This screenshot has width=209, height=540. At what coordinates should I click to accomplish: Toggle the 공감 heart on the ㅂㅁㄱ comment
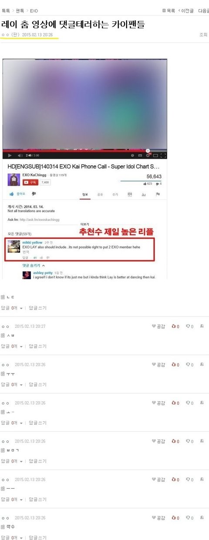point(158,441)
